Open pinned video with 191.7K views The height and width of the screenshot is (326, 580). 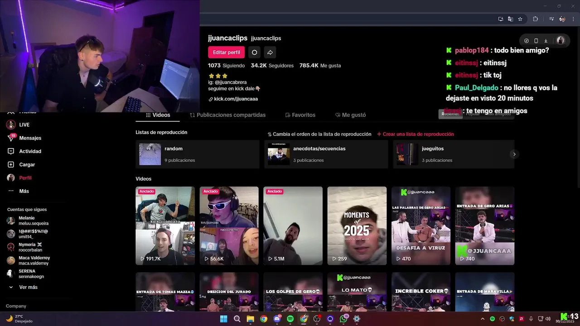tap(165, 226)
